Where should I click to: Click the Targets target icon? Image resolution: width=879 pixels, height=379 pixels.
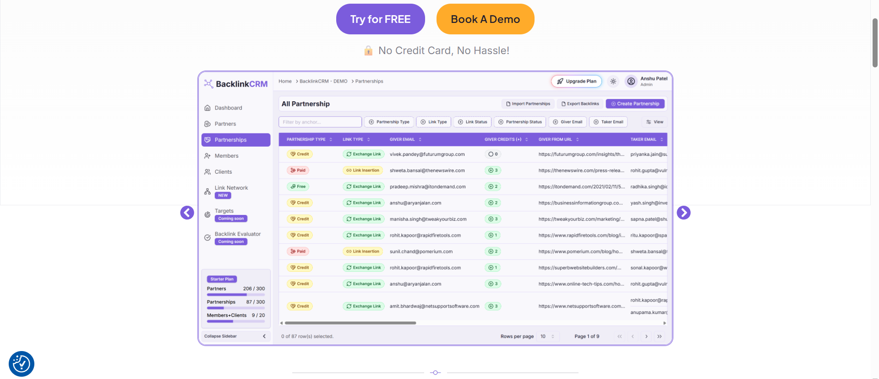pyautogui.click(x=207, y=214)
